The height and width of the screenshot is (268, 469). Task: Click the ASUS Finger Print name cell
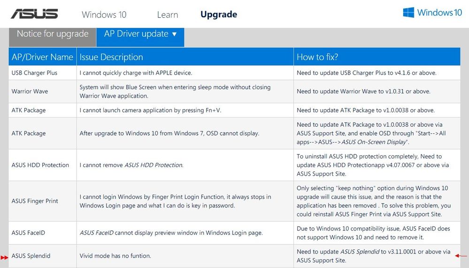[35, 201]
